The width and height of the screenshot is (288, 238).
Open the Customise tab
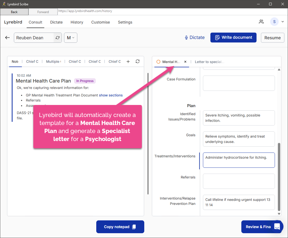pyautogui.click(x=101, y=22)
